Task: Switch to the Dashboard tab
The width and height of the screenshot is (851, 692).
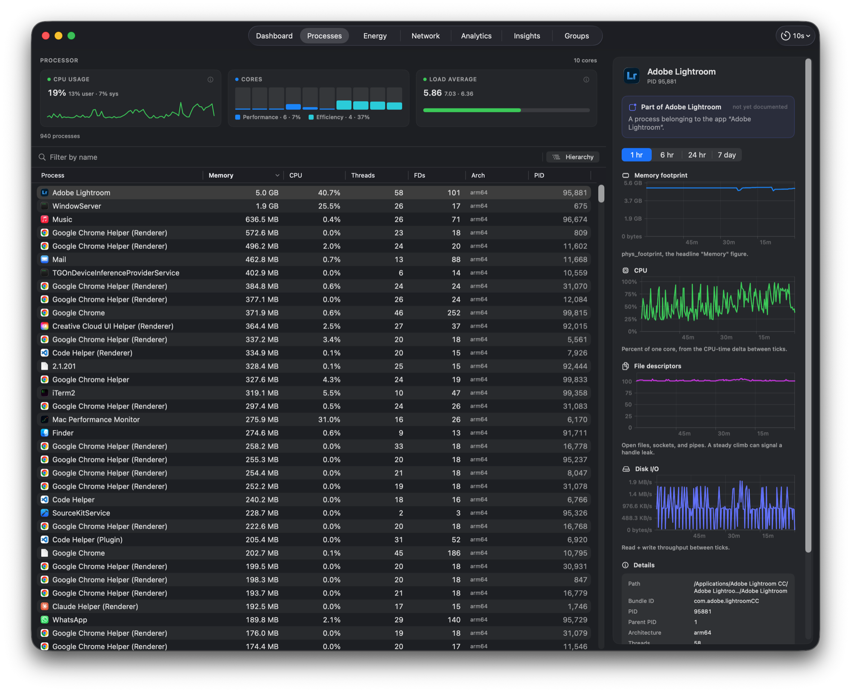Action: 274,36
